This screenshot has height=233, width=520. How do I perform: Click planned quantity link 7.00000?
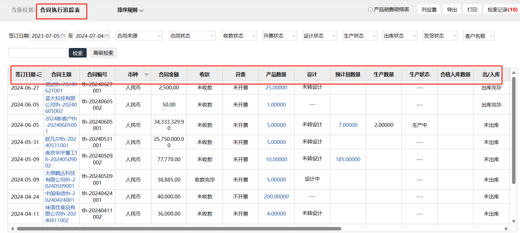coord(348,125)
